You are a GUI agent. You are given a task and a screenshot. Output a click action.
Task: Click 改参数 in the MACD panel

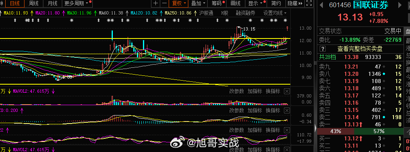tap(237, 110)
